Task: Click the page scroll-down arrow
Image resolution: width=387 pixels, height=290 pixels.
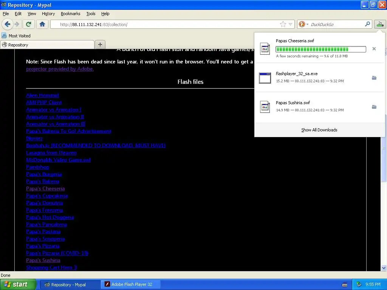Action: pyautogui.click(x=384, y=268)
